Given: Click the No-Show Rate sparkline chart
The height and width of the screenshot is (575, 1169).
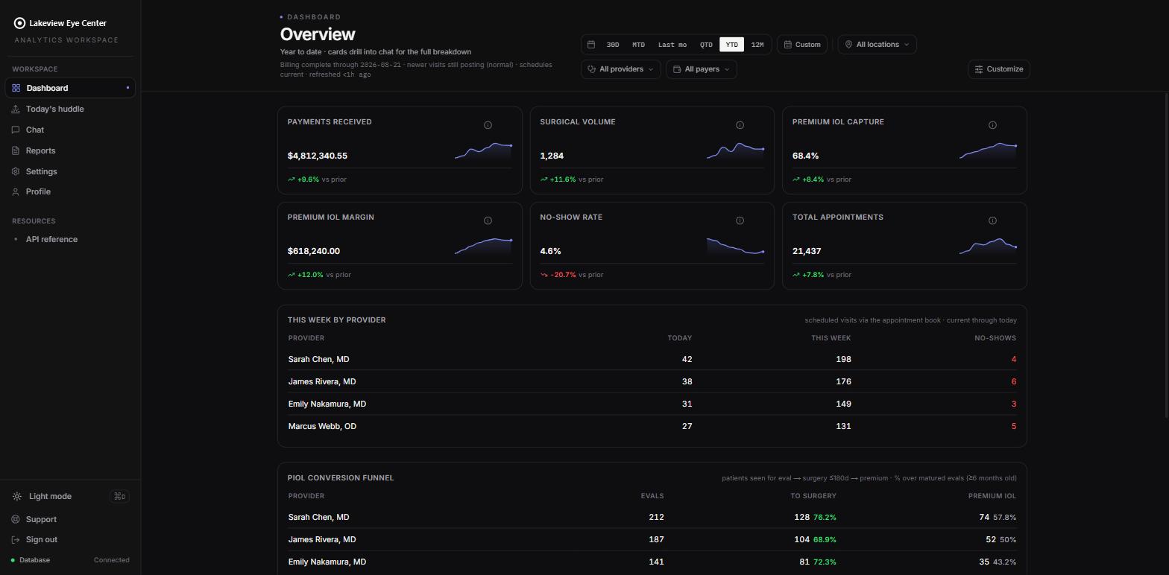Looking at the screenshot, I should pyautogui.click(x=736, y=247).
